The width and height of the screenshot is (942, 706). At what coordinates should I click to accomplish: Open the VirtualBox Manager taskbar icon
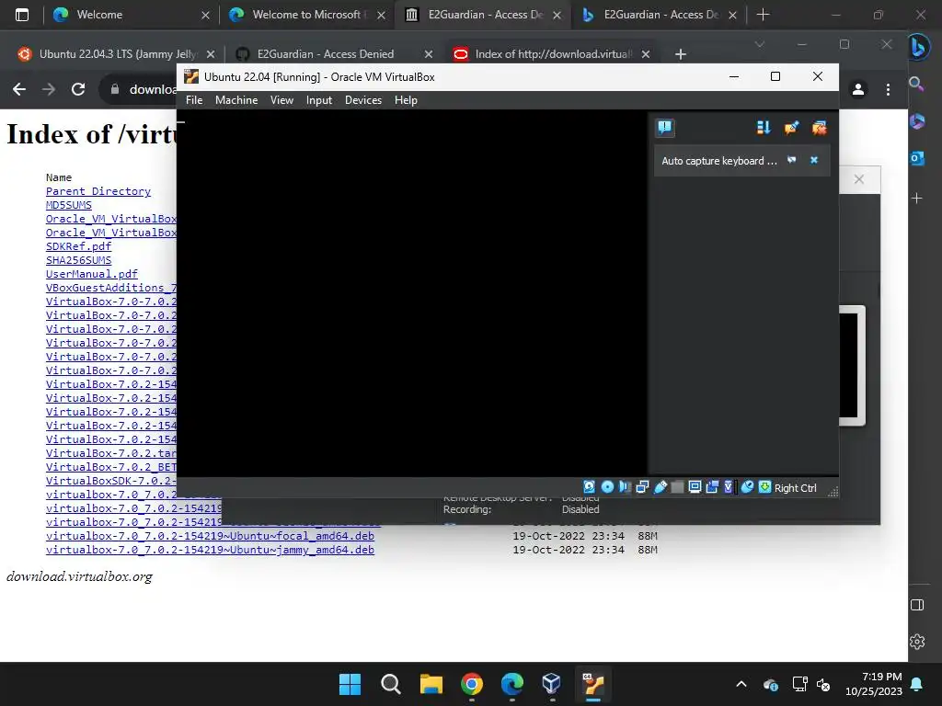coord(552,684)
